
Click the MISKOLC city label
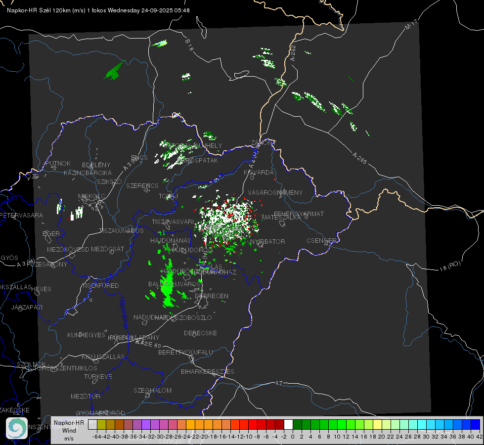(91, 196)
